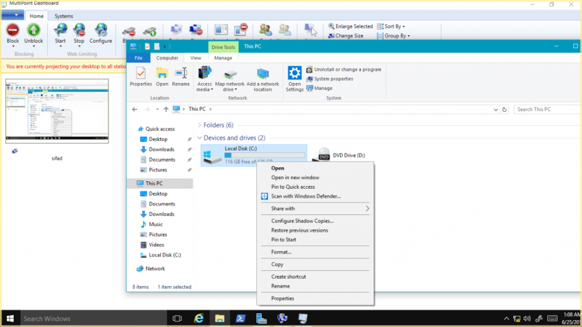Screen dimensions: 582x327
Task: Open the Group By dropdown
Action: (x=393, y=36)
